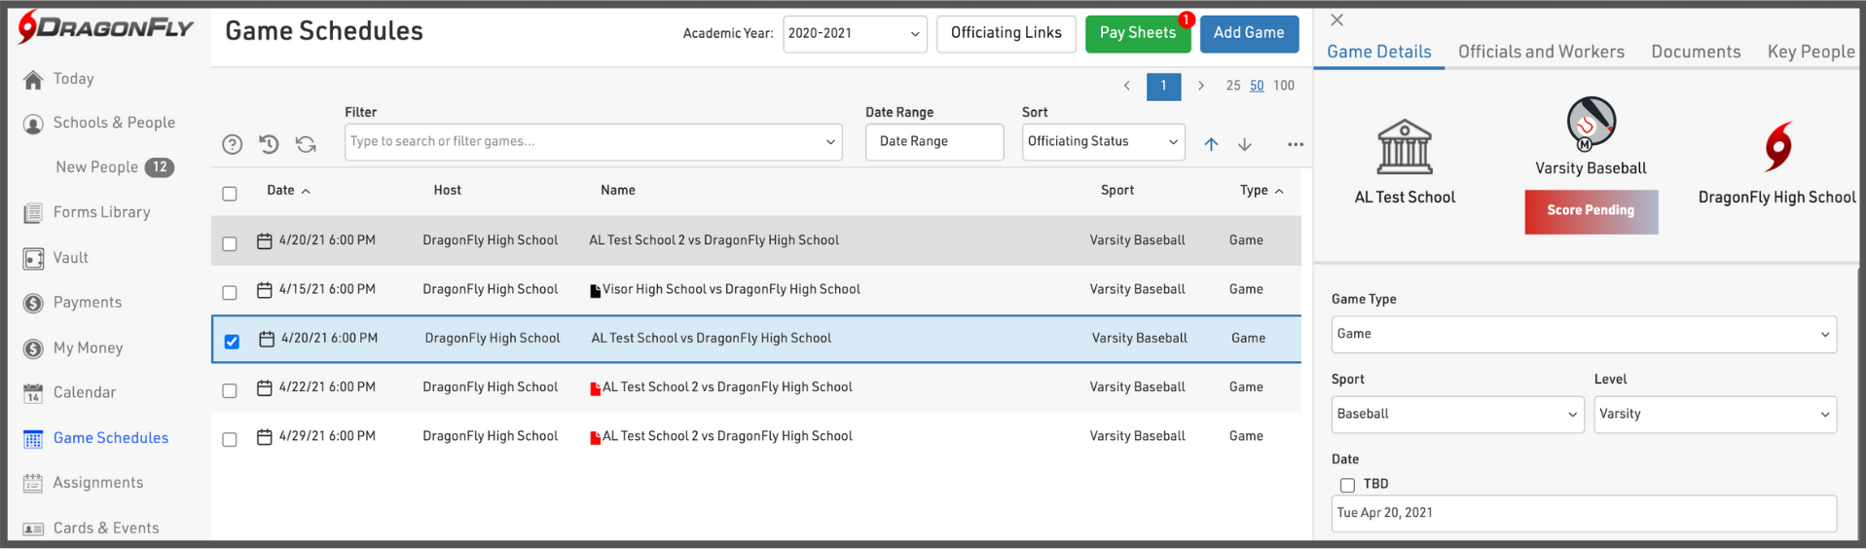Sort ascending with the up arrow
The width and height of the screenshot is (1866, 549).
(x=1211, y=144)
